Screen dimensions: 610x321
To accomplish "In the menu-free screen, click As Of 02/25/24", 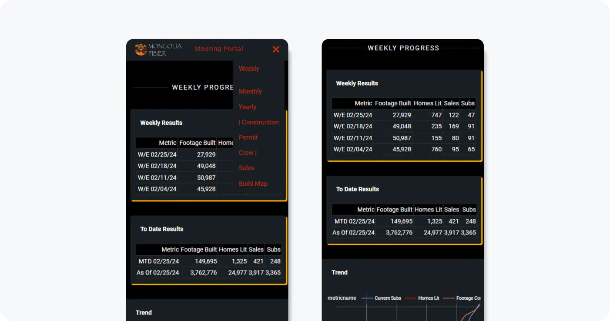I will [353, 233].
